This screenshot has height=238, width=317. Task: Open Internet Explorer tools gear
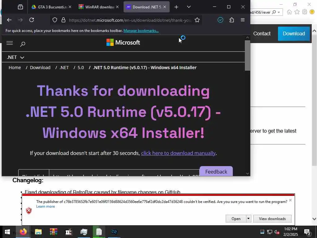click(x=305, y=12)
